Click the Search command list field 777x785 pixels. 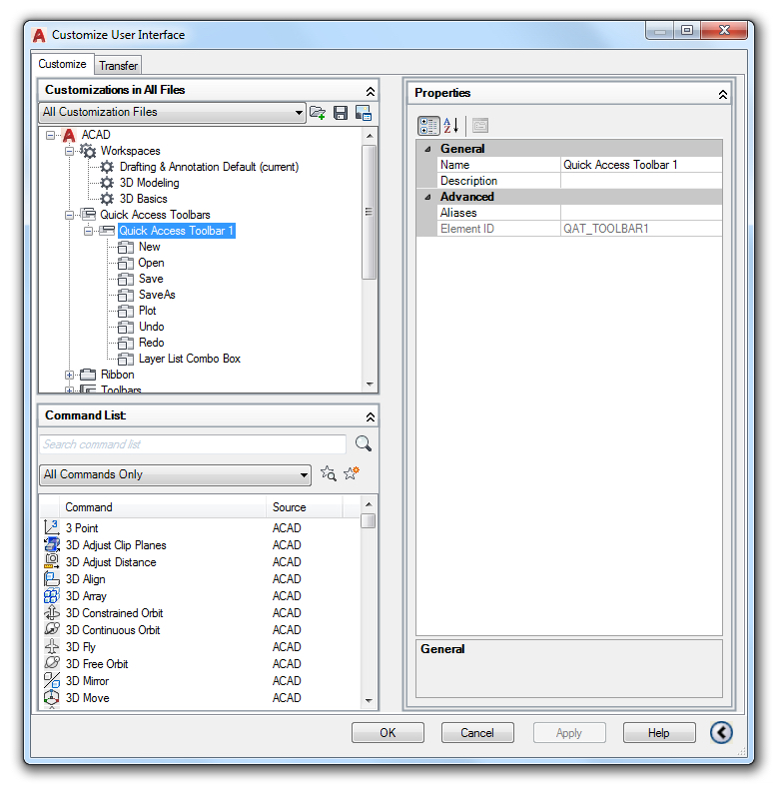pos(193,444)
